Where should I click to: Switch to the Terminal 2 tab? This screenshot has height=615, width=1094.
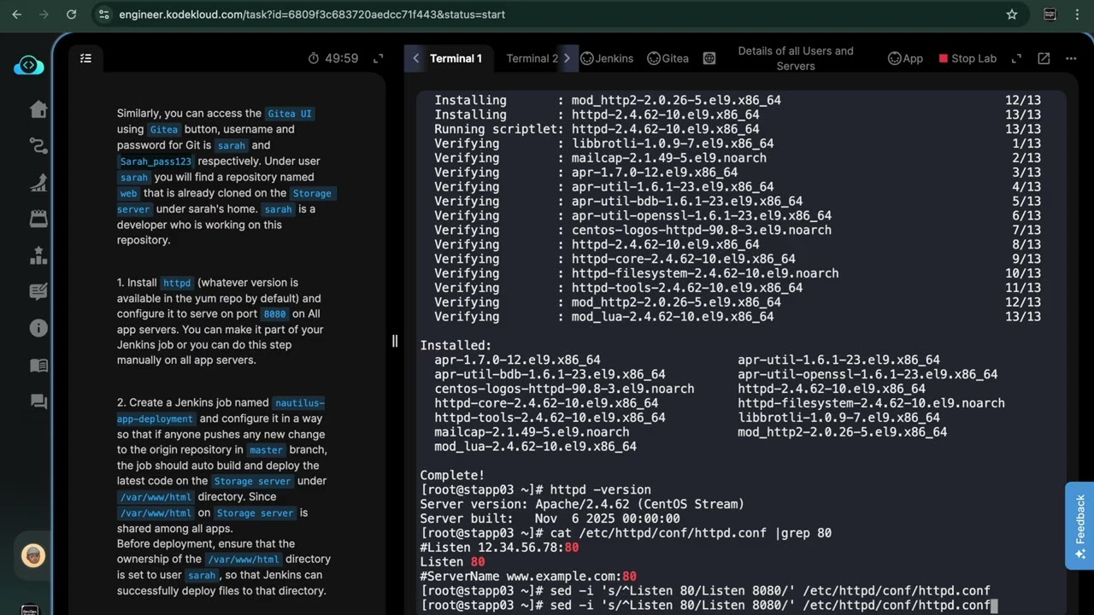click(532, 58)
